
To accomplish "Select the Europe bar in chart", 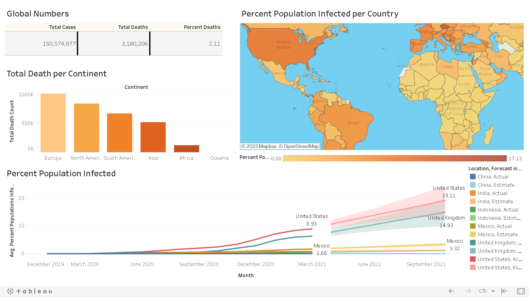I will click(x=53, y=123).
